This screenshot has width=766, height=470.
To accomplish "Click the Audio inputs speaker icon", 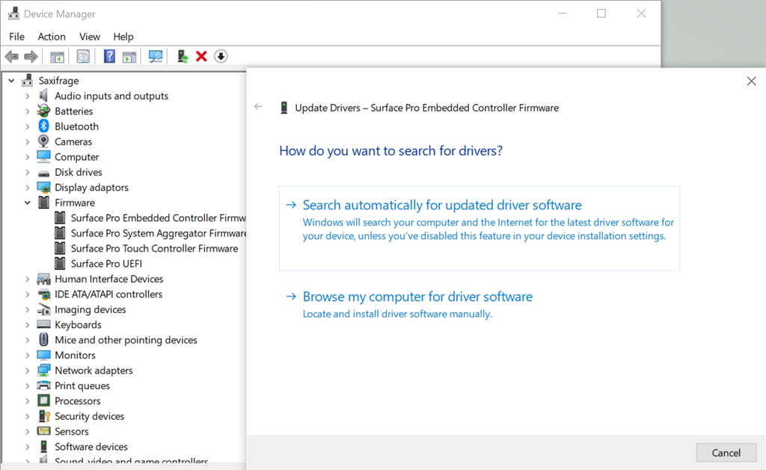I will pos(43,96).
